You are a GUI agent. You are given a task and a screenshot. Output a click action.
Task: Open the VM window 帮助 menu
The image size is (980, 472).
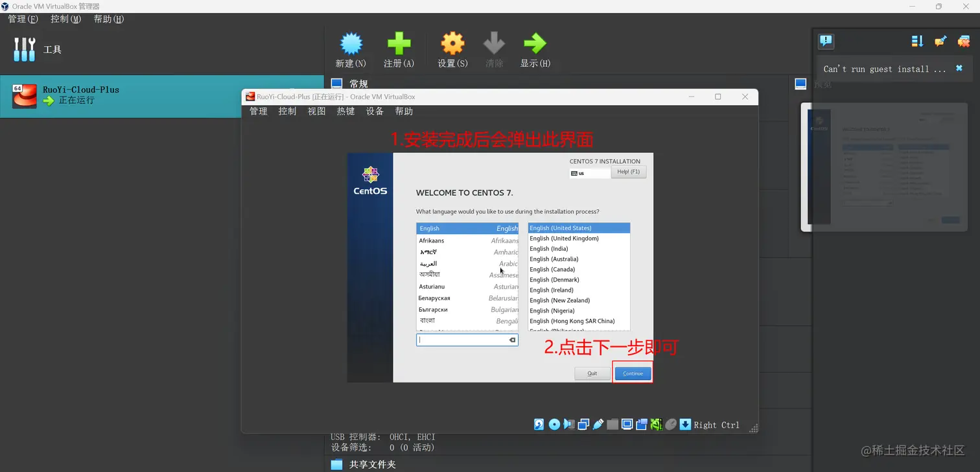404,112
